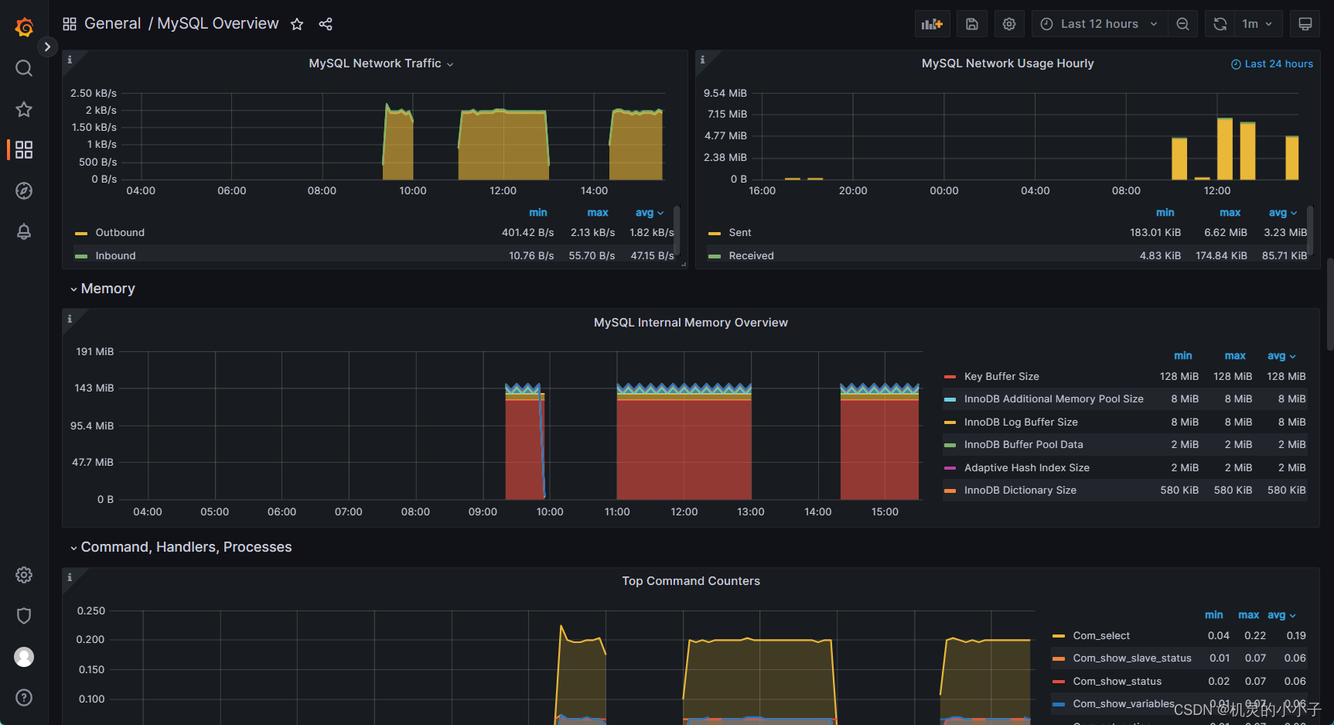The height and width of the screenshot is (725, 1334).
Task: Sort Network Traffic legend by avg
Action: coord(650,212)
